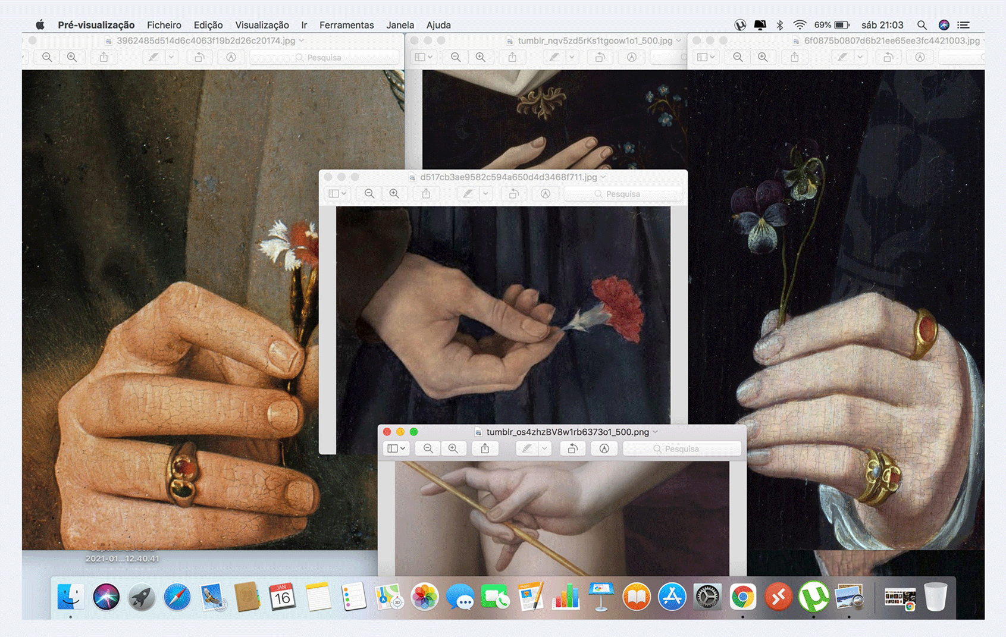Select highlight pen in d517cb3ae window
This screenshot has height=637, width=1006.
click(468, 194)
